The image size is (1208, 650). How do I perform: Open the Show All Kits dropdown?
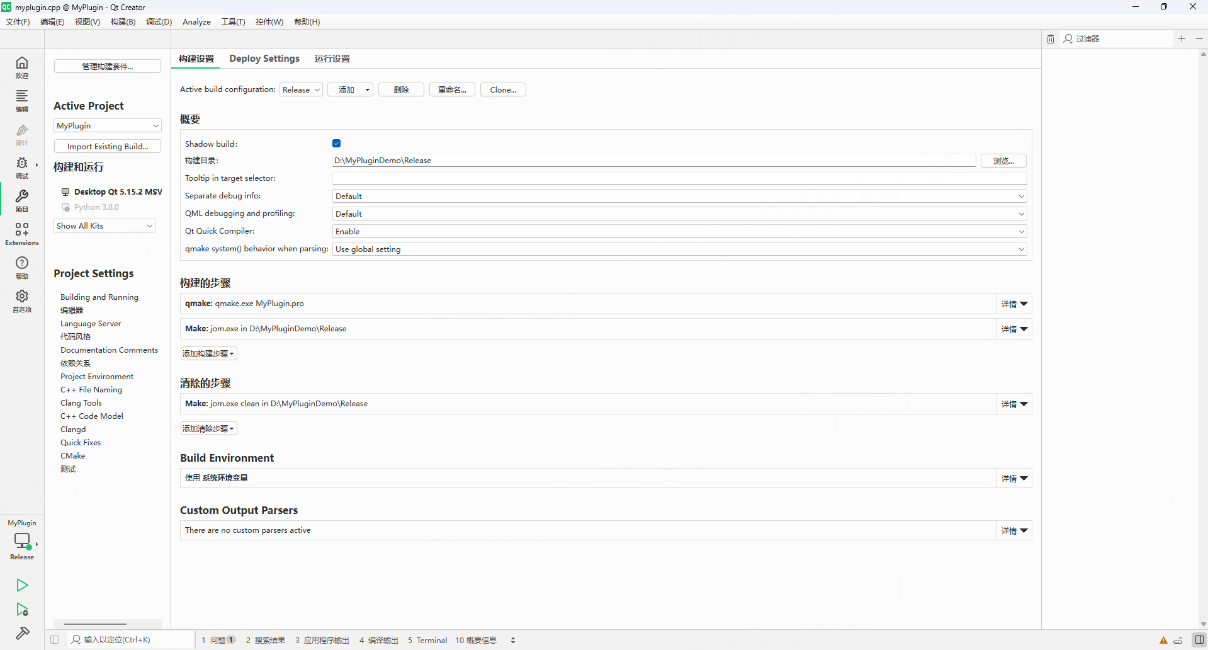104,226
